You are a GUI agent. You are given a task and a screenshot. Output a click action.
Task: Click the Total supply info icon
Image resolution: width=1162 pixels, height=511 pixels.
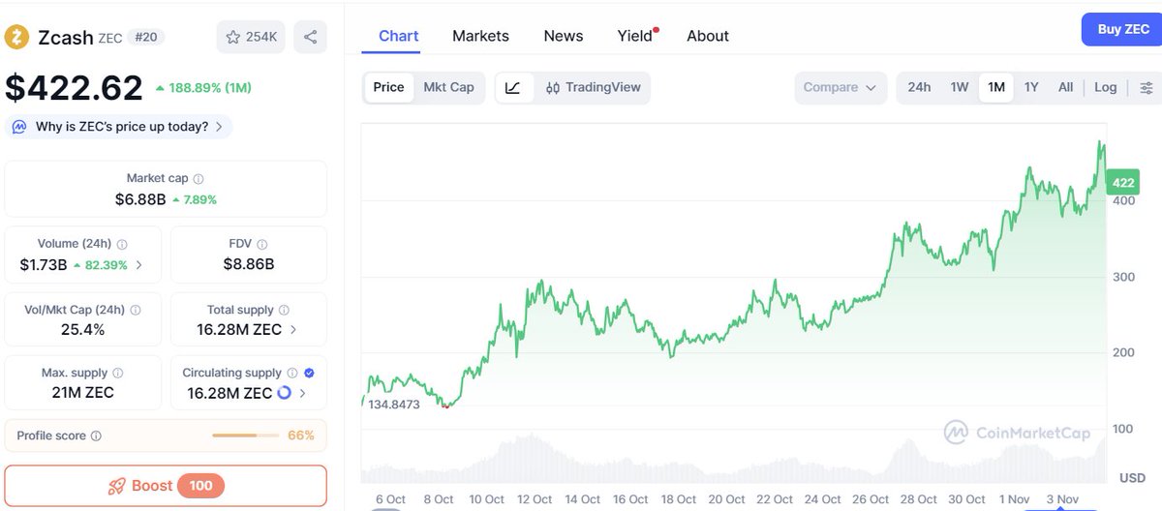pyautogui.click(x=284, y=311)
